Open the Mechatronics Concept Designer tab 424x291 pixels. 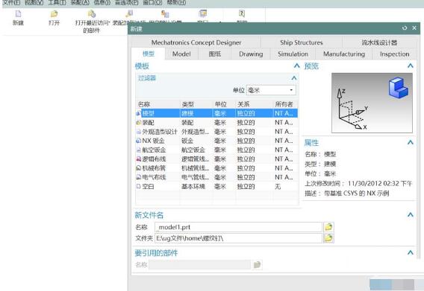pyautogui.click(x=196, y=42)
